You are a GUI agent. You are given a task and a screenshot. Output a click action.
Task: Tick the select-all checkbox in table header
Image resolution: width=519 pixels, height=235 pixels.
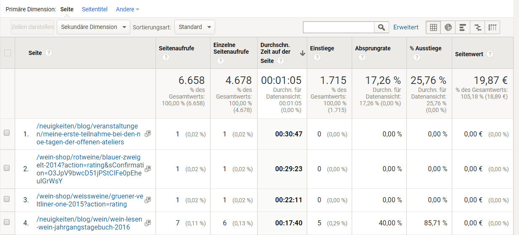[7, 53]
